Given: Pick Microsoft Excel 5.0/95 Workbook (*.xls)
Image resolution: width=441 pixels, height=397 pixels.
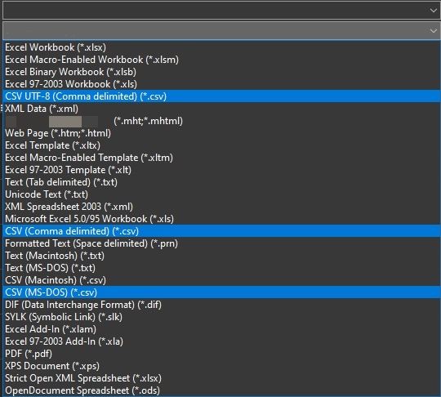Looking at the screenshot, I should [221, 219].
